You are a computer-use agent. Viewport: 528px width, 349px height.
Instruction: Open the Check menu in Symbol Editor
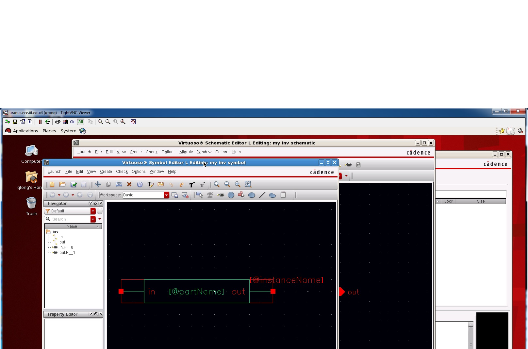point(122,172)
